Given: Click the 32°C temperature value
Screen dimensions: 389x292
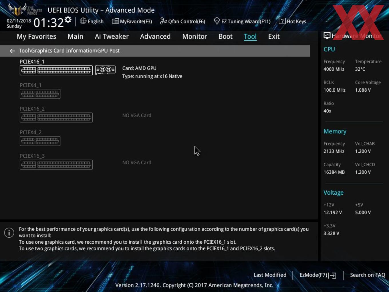Looking at the screenshot, I should click(x=360, y=69).
